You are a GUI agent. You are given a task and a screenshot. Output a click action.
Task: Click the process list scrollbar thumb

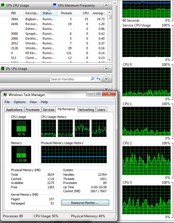point(110,17)
